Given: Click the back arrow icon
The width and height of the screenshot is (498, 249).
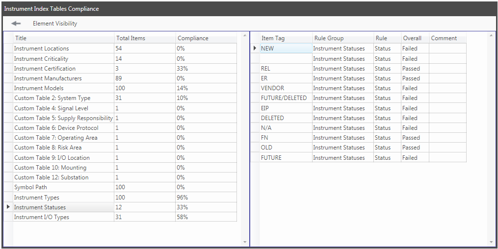Looking at the screenshot, I should (16, 24).
